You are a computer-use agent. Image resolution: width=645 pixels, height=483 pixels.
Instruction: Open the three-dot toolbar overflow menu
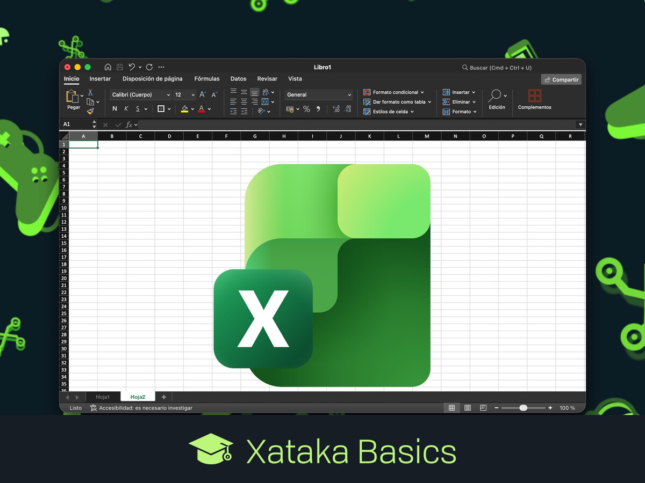161,67
